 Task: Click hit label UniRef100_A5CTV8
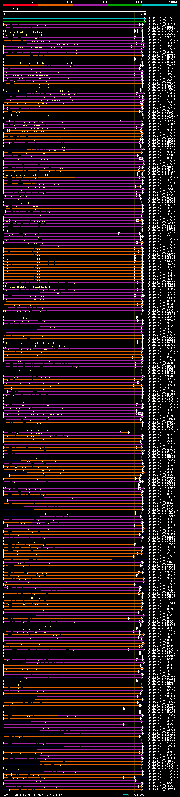click(161, 388)
